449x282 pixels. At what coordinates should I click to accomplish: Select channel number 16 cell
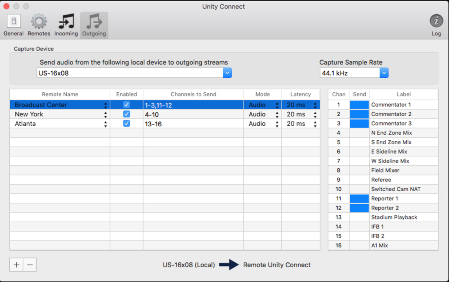click(339, 245)
